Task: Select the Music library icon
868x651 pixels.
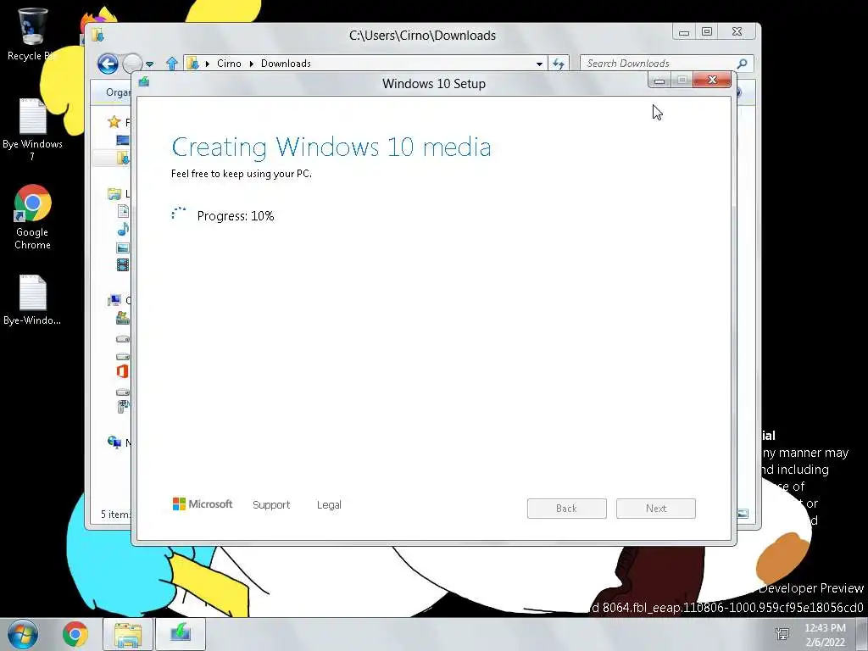Action: [x=123, y=229]
